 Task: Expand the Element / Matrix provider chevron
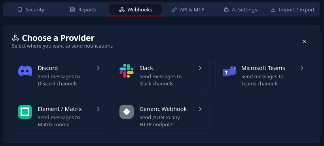[99, 109]
